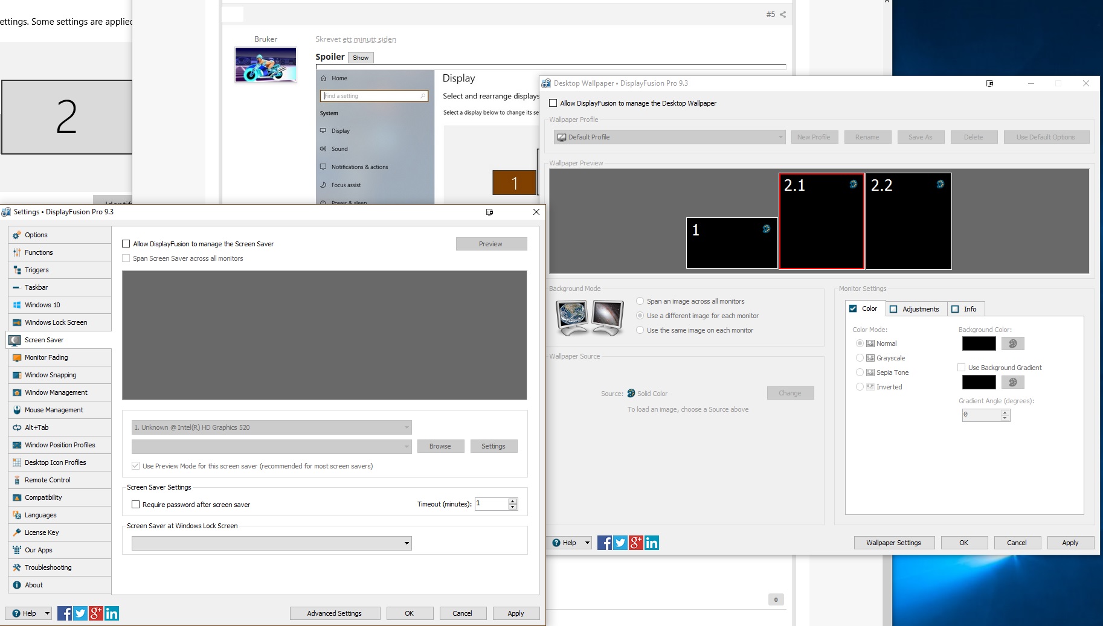Viewport: 1103px width, 626px height.
Task: Open Windows 10 settings page
Action: click(60, 305)
